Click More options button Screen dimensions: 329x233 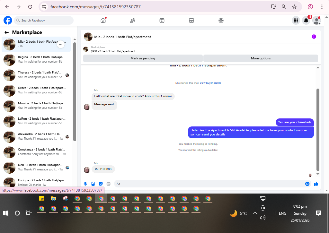(x=261, y=58)
